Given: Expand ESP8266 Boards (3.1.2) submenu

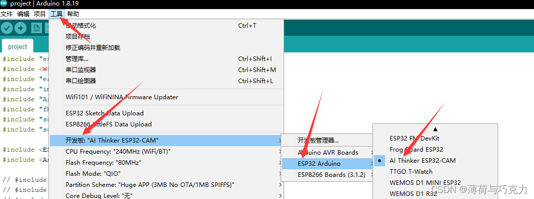Looking at the screenshot, I should (x=328, y=175).
